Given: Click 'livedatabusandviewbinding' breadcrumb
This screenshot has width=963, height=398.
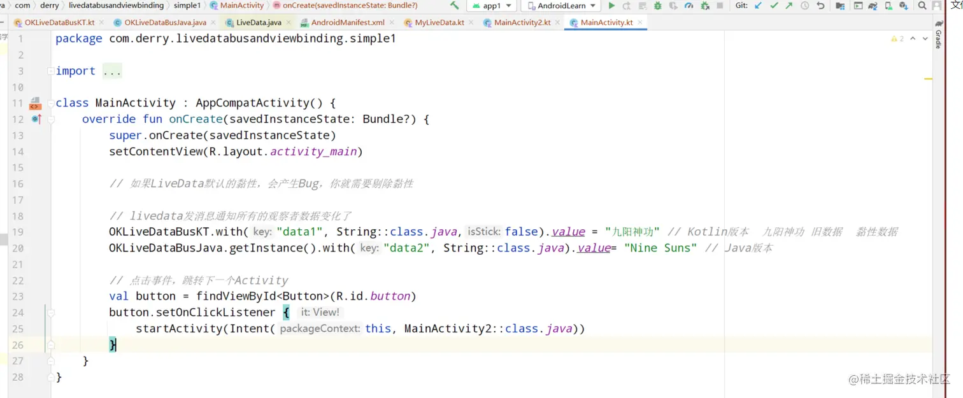Looking at the screenshot, I should point(116,5).
